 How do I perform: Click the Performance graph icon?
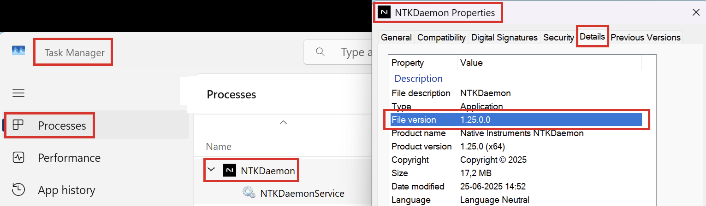point(18,158)
